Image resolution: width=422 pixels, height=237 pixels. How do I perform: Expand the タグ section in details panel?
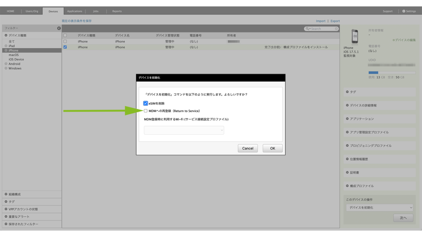tap(380, 92)
